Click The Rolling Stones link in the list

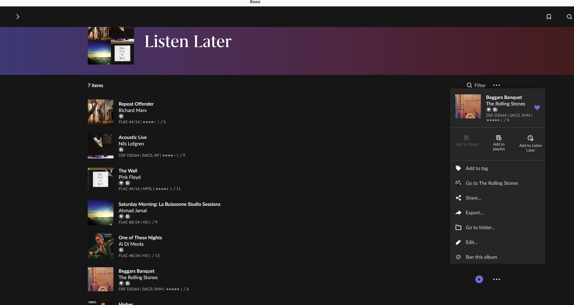[138, 278]
